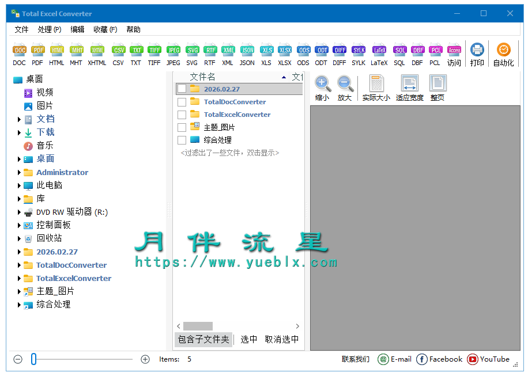Expand the 库 tree node
Image resolution: width=528 pixels, height=376 pixels.
pos(19,199)
